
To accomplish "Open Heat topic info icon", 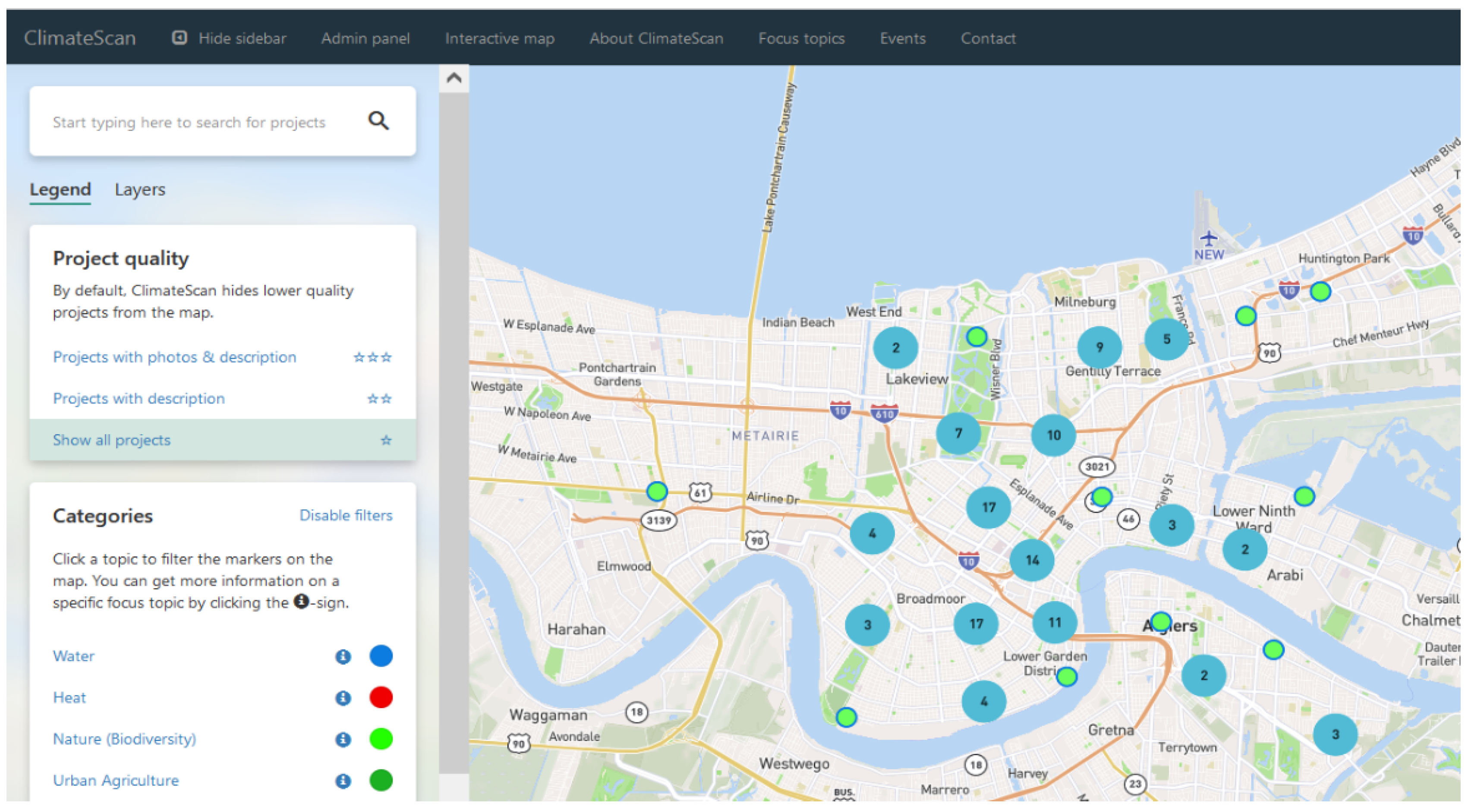I will pos(343,698).
